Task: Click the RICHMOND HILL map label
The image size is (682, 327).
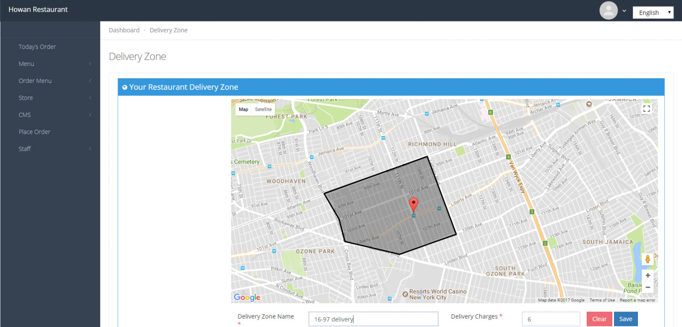Action: (x=432, y=144)
